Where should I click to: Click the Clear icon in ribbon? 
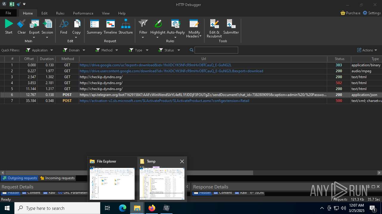pyautogui.click(x=21, y=24)
